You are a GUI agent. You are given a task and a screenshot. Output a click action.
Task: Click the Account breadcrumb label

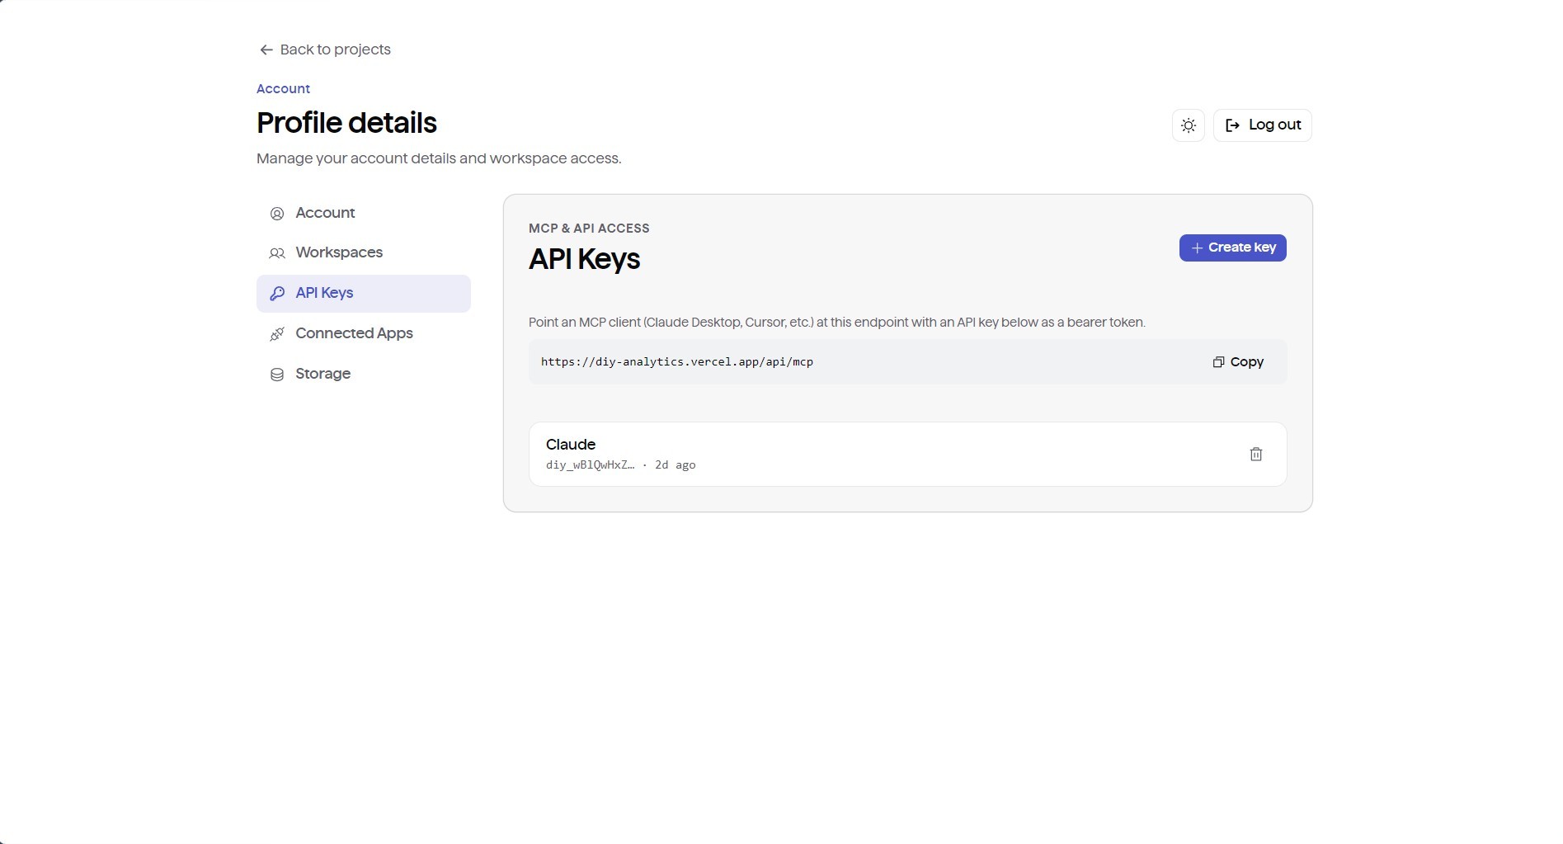[283, 89]
